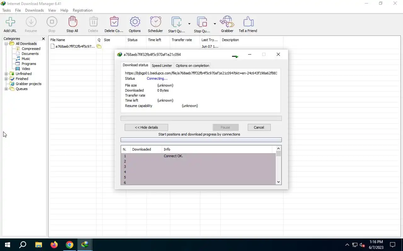Expand the Finished category node

tap(6, 79)
